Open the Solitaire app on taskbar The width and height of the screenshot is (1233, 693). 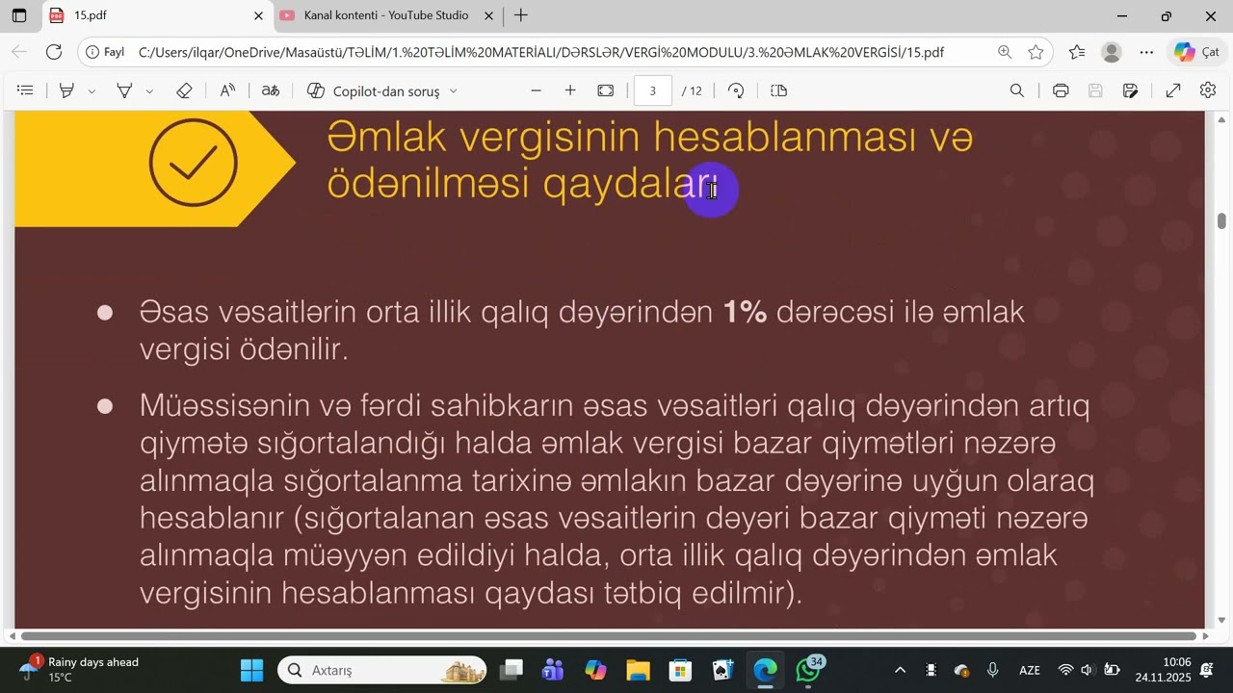pos(723,670)
